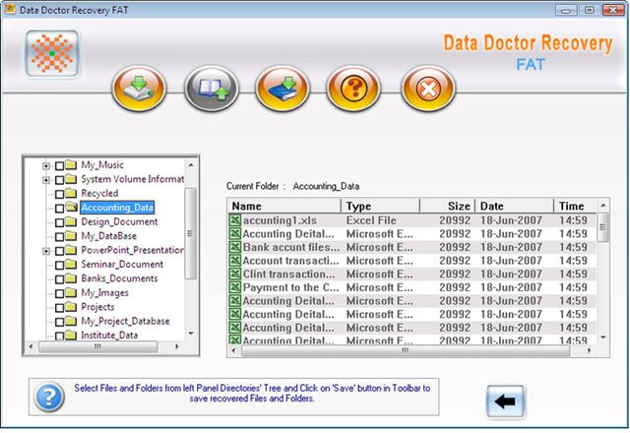Tick the My_Images folder checkbox
The height and width of the screenshot is (433, 630).
click(x=59, y=293)
